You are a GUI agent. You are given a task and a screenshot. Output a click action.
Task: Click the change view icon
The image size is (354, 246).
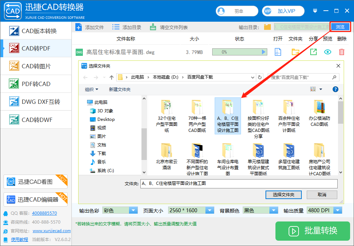313,89
